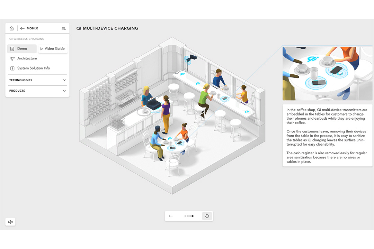Click the System Solution Info link
The image size is (374, 249).
click(x=34, y=68)
